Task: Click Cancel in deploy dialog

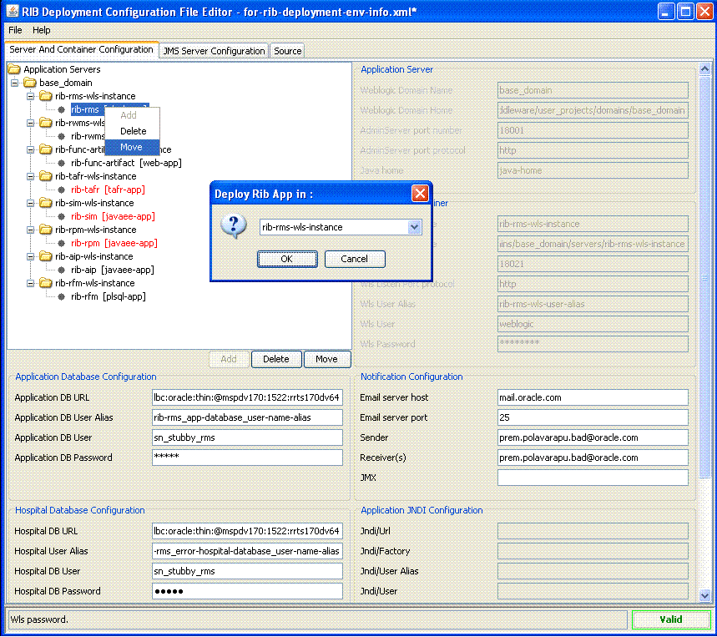Action: click(x=355, y=259)
